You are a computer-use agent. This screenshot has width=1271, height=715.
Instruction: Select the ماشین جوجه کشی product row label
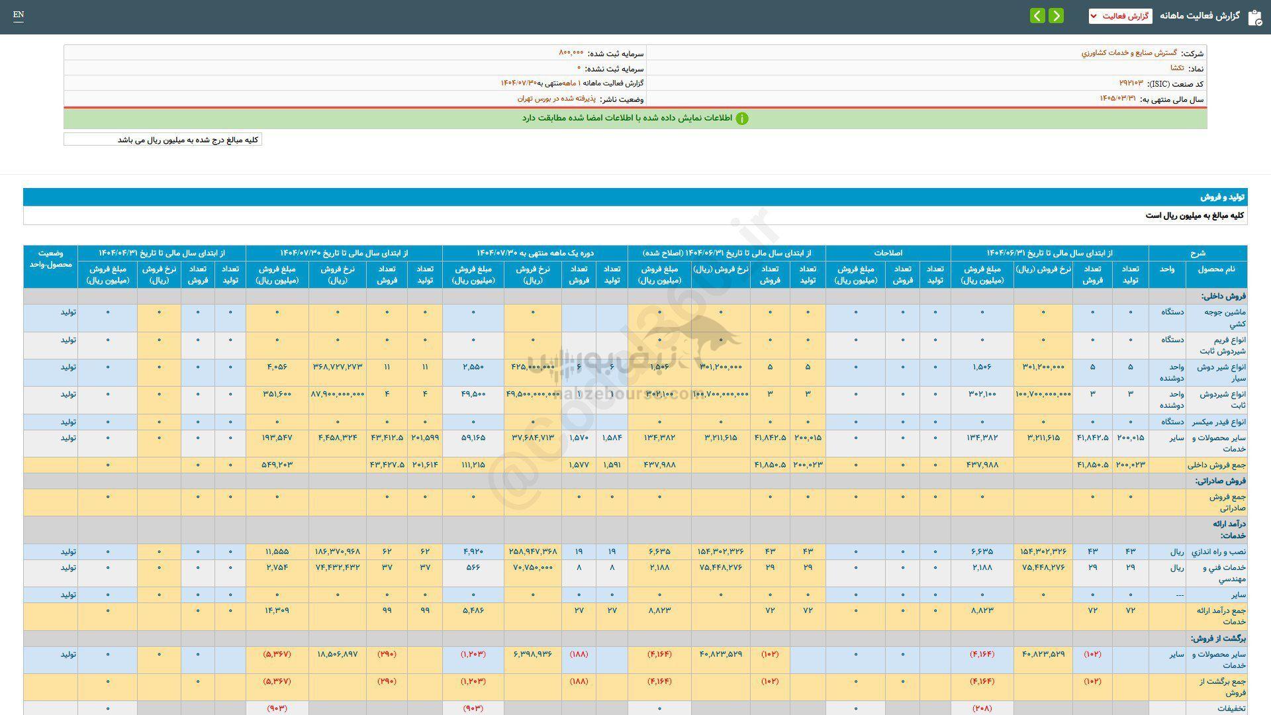pyautogui.click(x=1227, y=318)
